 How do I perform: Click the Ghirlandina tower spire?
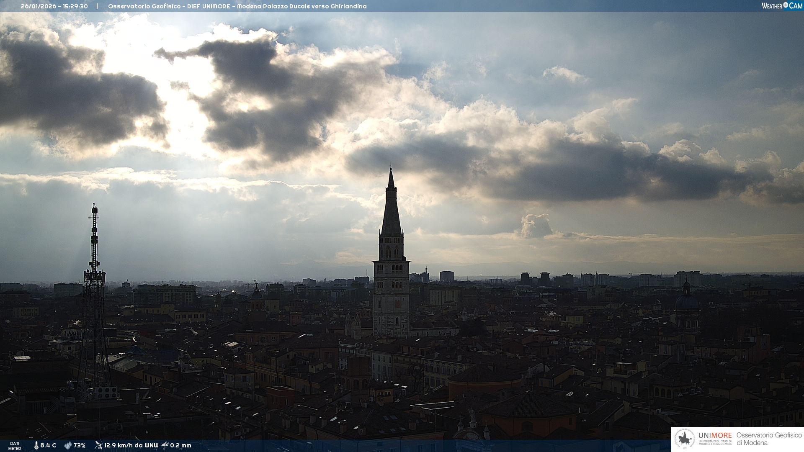[x=391, y=209]
